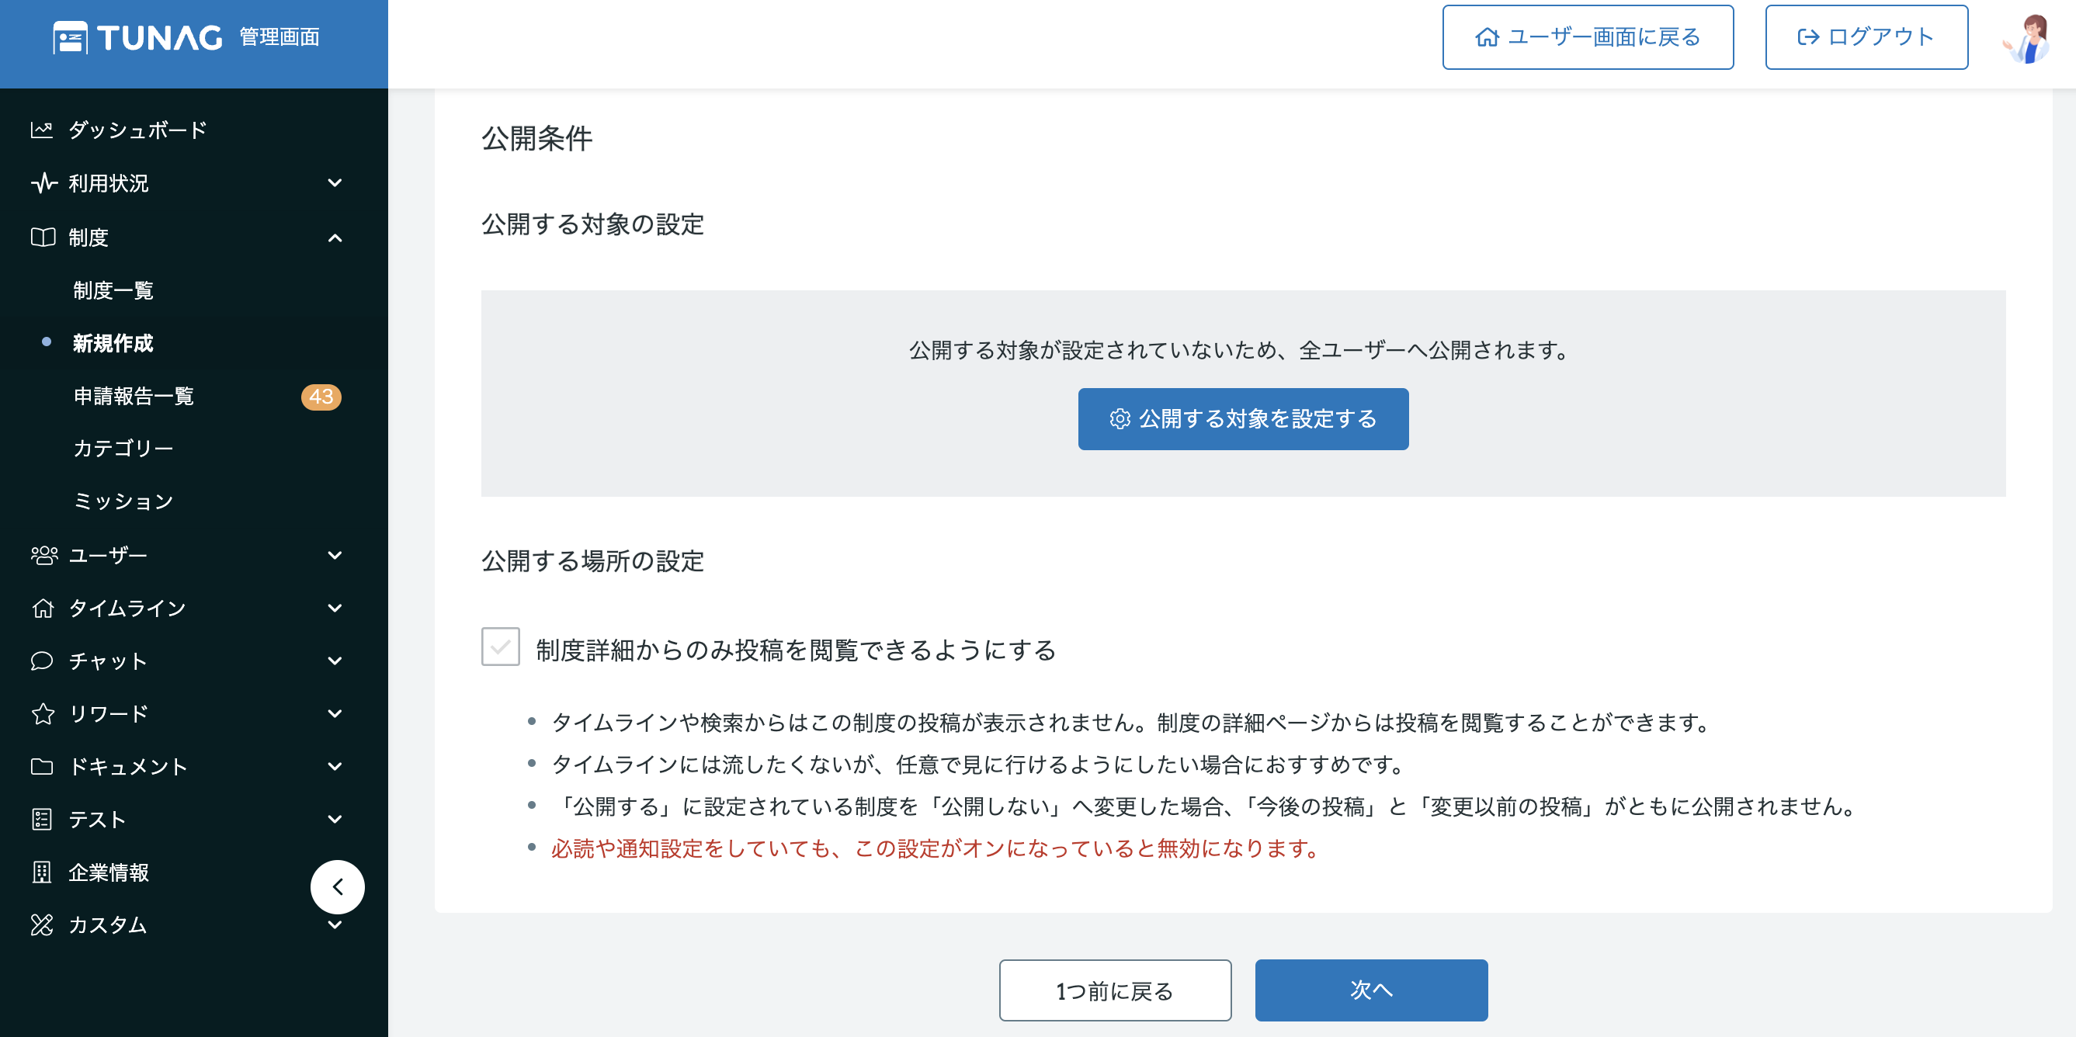
Task: Click 公開する対象を設定する button
Action: 1243,419
